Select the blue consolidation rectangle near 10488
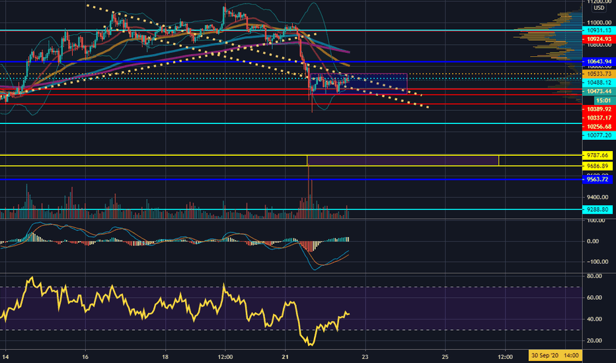This screenshot has height=363, width=616. click(358, 84)
